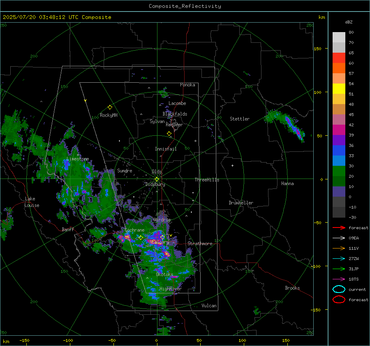Click the yellow 51-54 dBZ color swatch

coord(339,89)
